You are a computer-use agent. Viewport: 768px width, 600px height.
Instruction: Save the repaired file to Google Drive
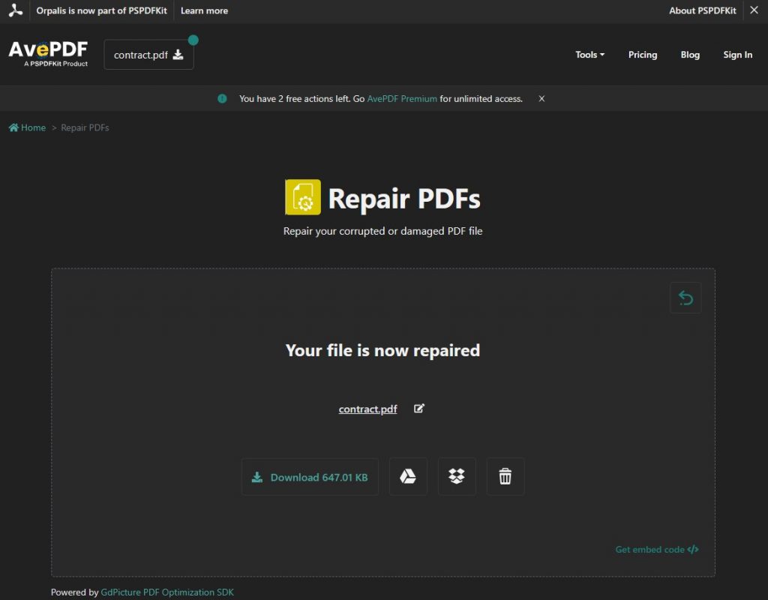[408, 476]
